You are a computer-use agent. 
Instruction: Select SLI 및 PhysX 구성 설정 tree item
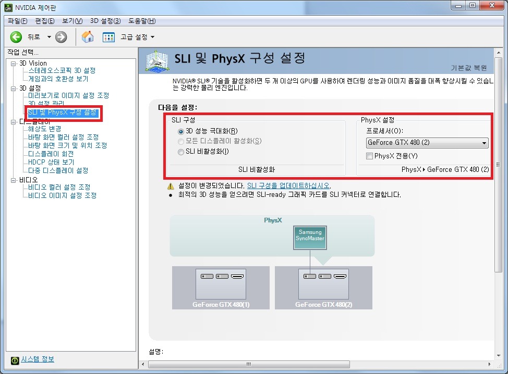(x=62, y=113)
